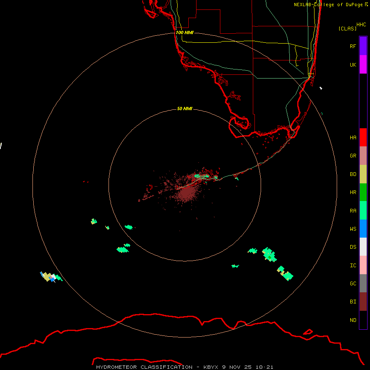This screenshot has width=370, height=370.
Task: Click the HA legend label
Action: (x=353, y=138)
